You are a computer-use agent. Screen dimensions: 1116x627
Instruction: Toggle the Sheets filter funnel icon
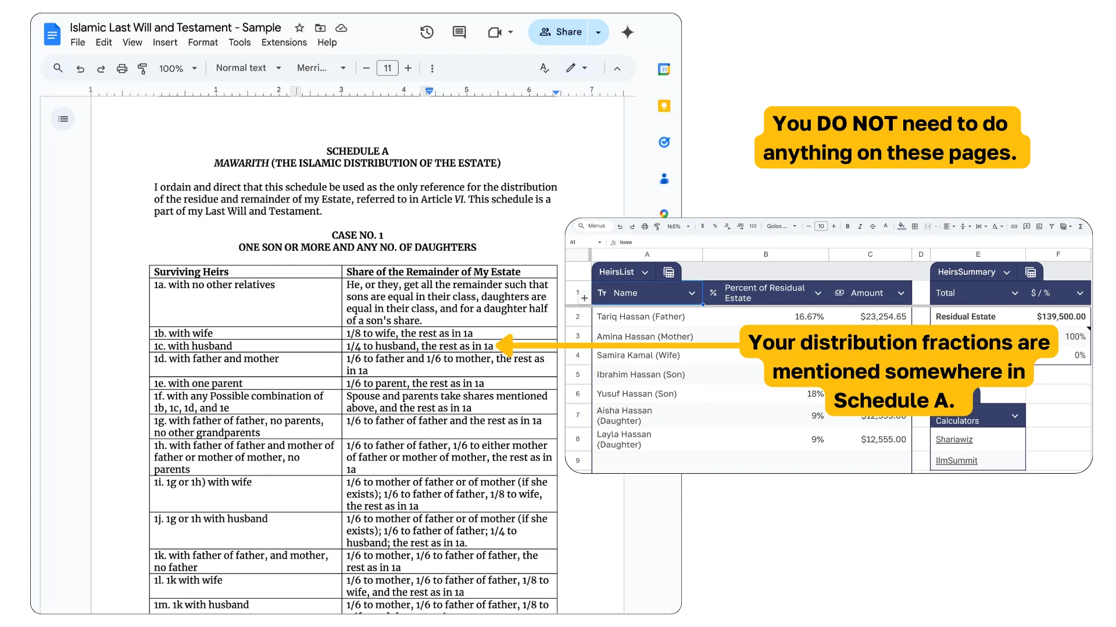(x=1051, y=226)
